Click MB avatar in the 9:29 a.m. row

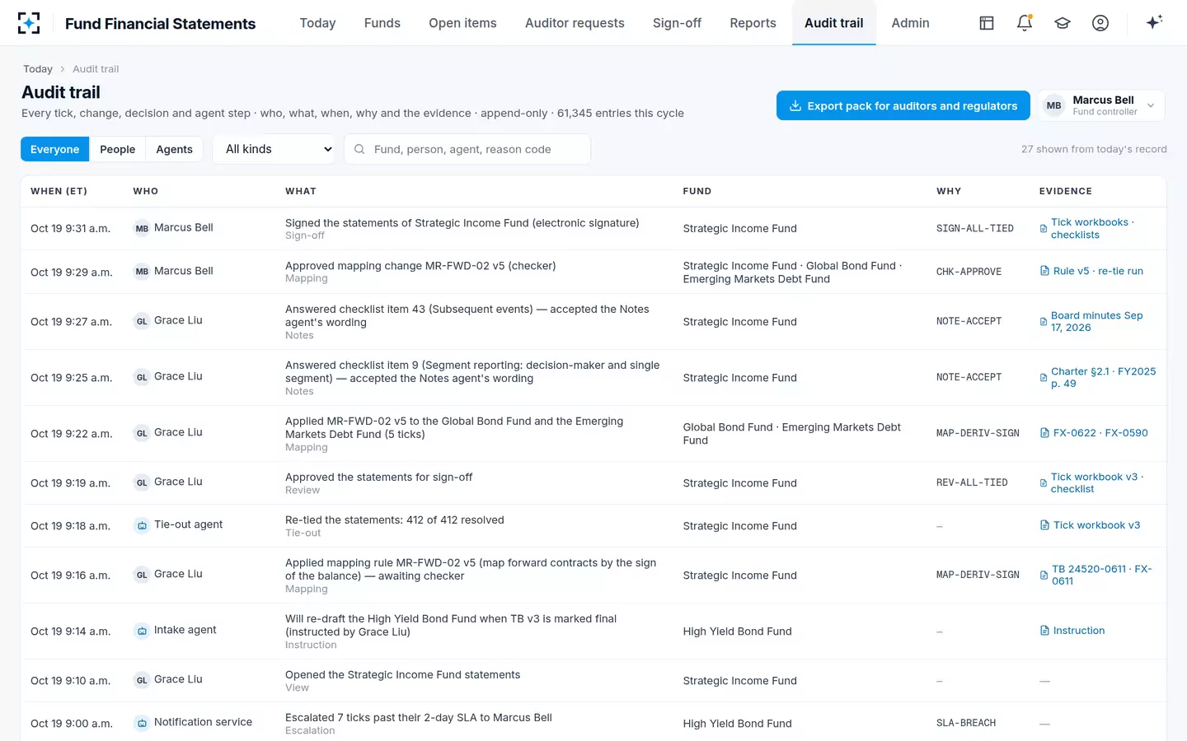pyautogui.click(x=142, y=271)
